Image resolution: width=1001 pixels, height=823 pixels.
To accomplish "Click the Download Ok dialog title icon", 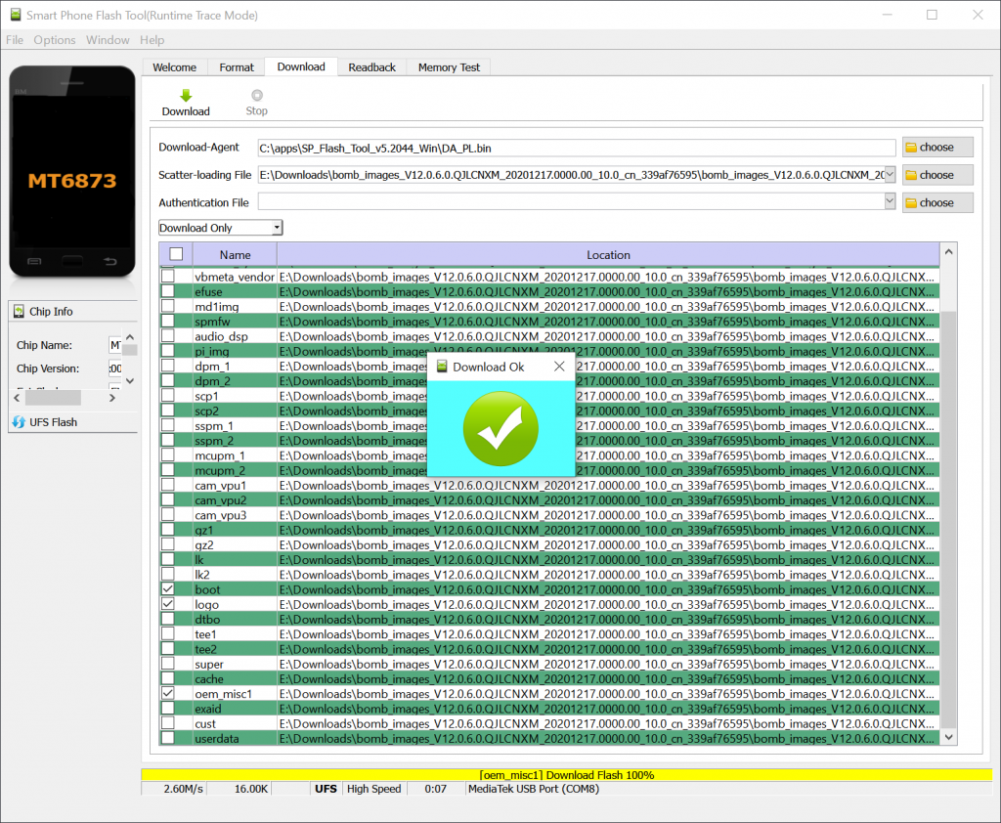I will click(442, 367).
